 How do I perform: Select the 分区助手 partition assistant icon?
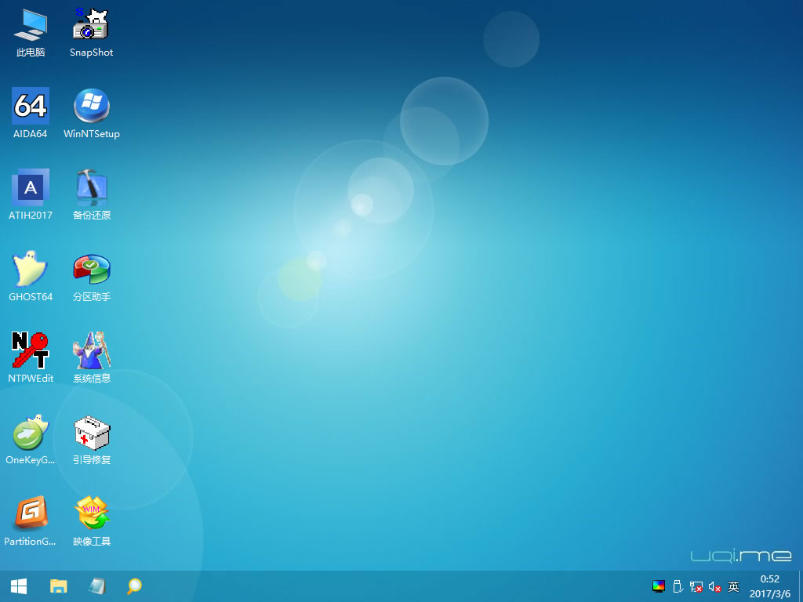tap(91, 277)
